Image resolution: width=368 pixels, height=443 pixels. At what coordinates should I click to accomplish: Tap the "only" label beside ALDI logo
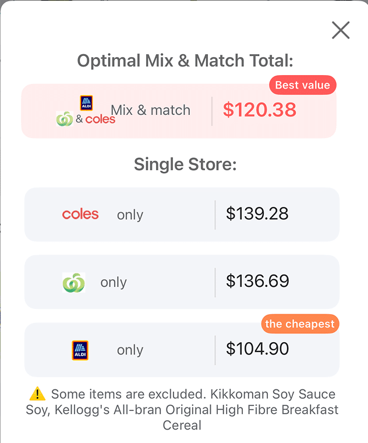(x=130, y=350)
